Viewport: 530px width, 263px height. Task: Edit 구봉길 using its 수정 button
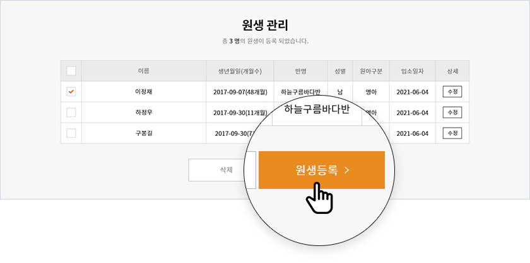(452, 133)
